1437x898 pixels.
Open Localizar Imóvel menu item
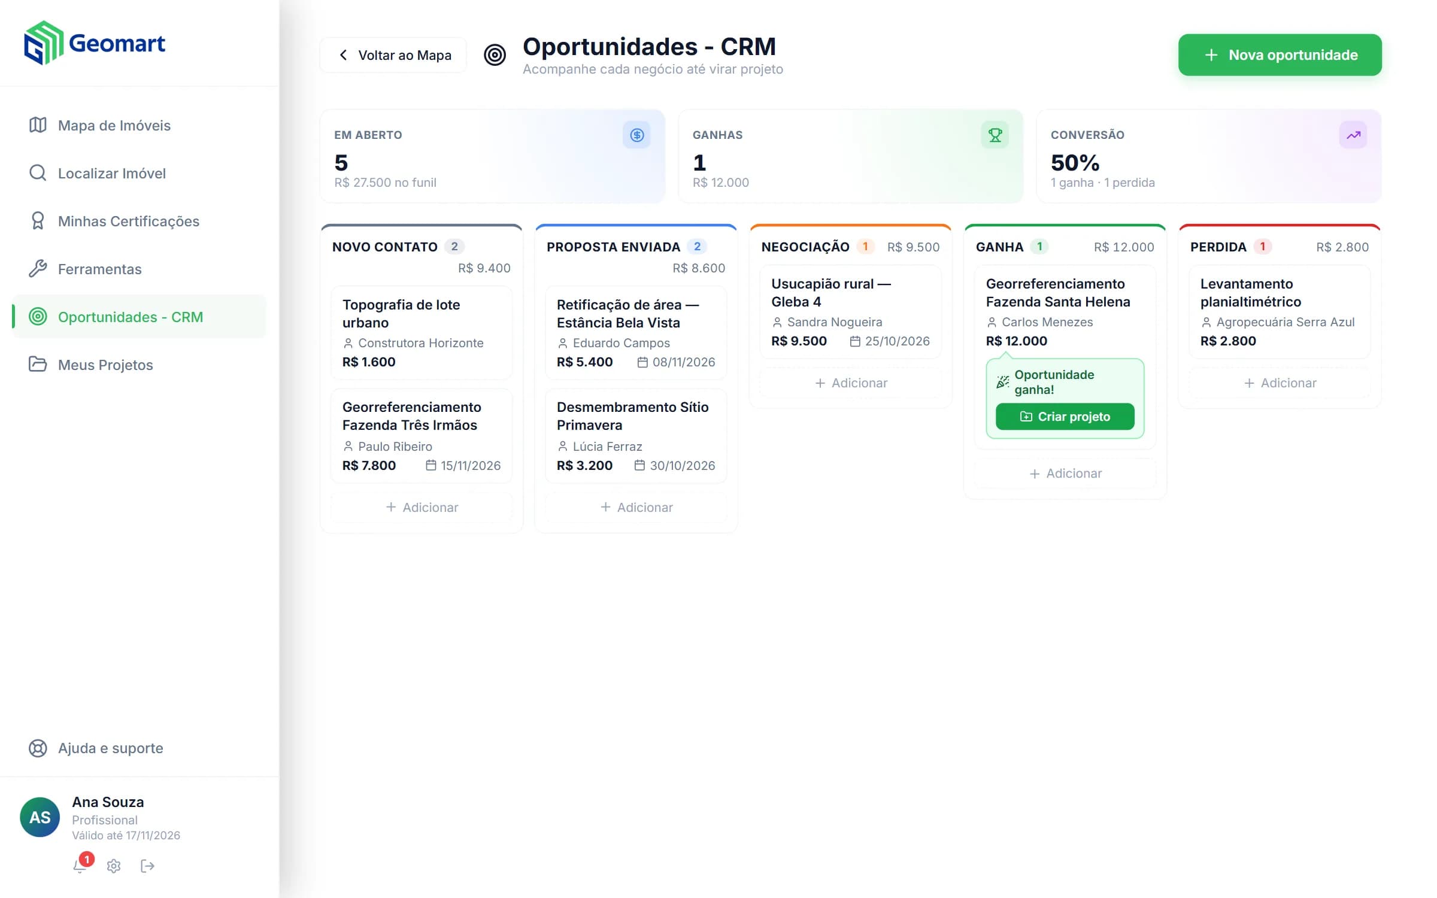click(139, 173)
